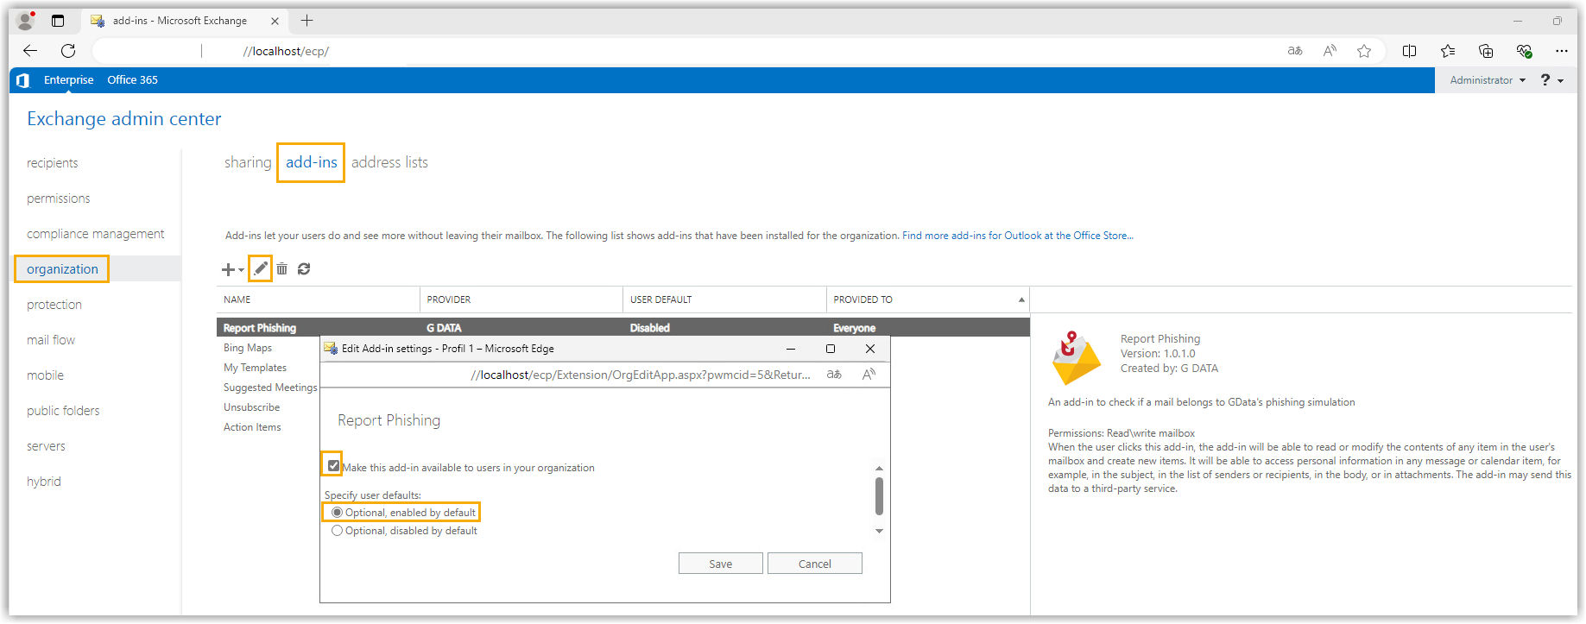Image resolution: width=1586 pixels, height=624 pixels.
Task: Toggle split screen icon in browser toolbar
Action: pyautogui.click(x=1409, y=51)
